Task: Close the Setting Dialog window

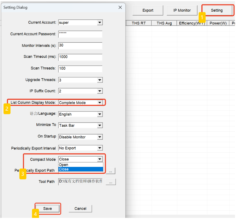Action: pos(120,7)
